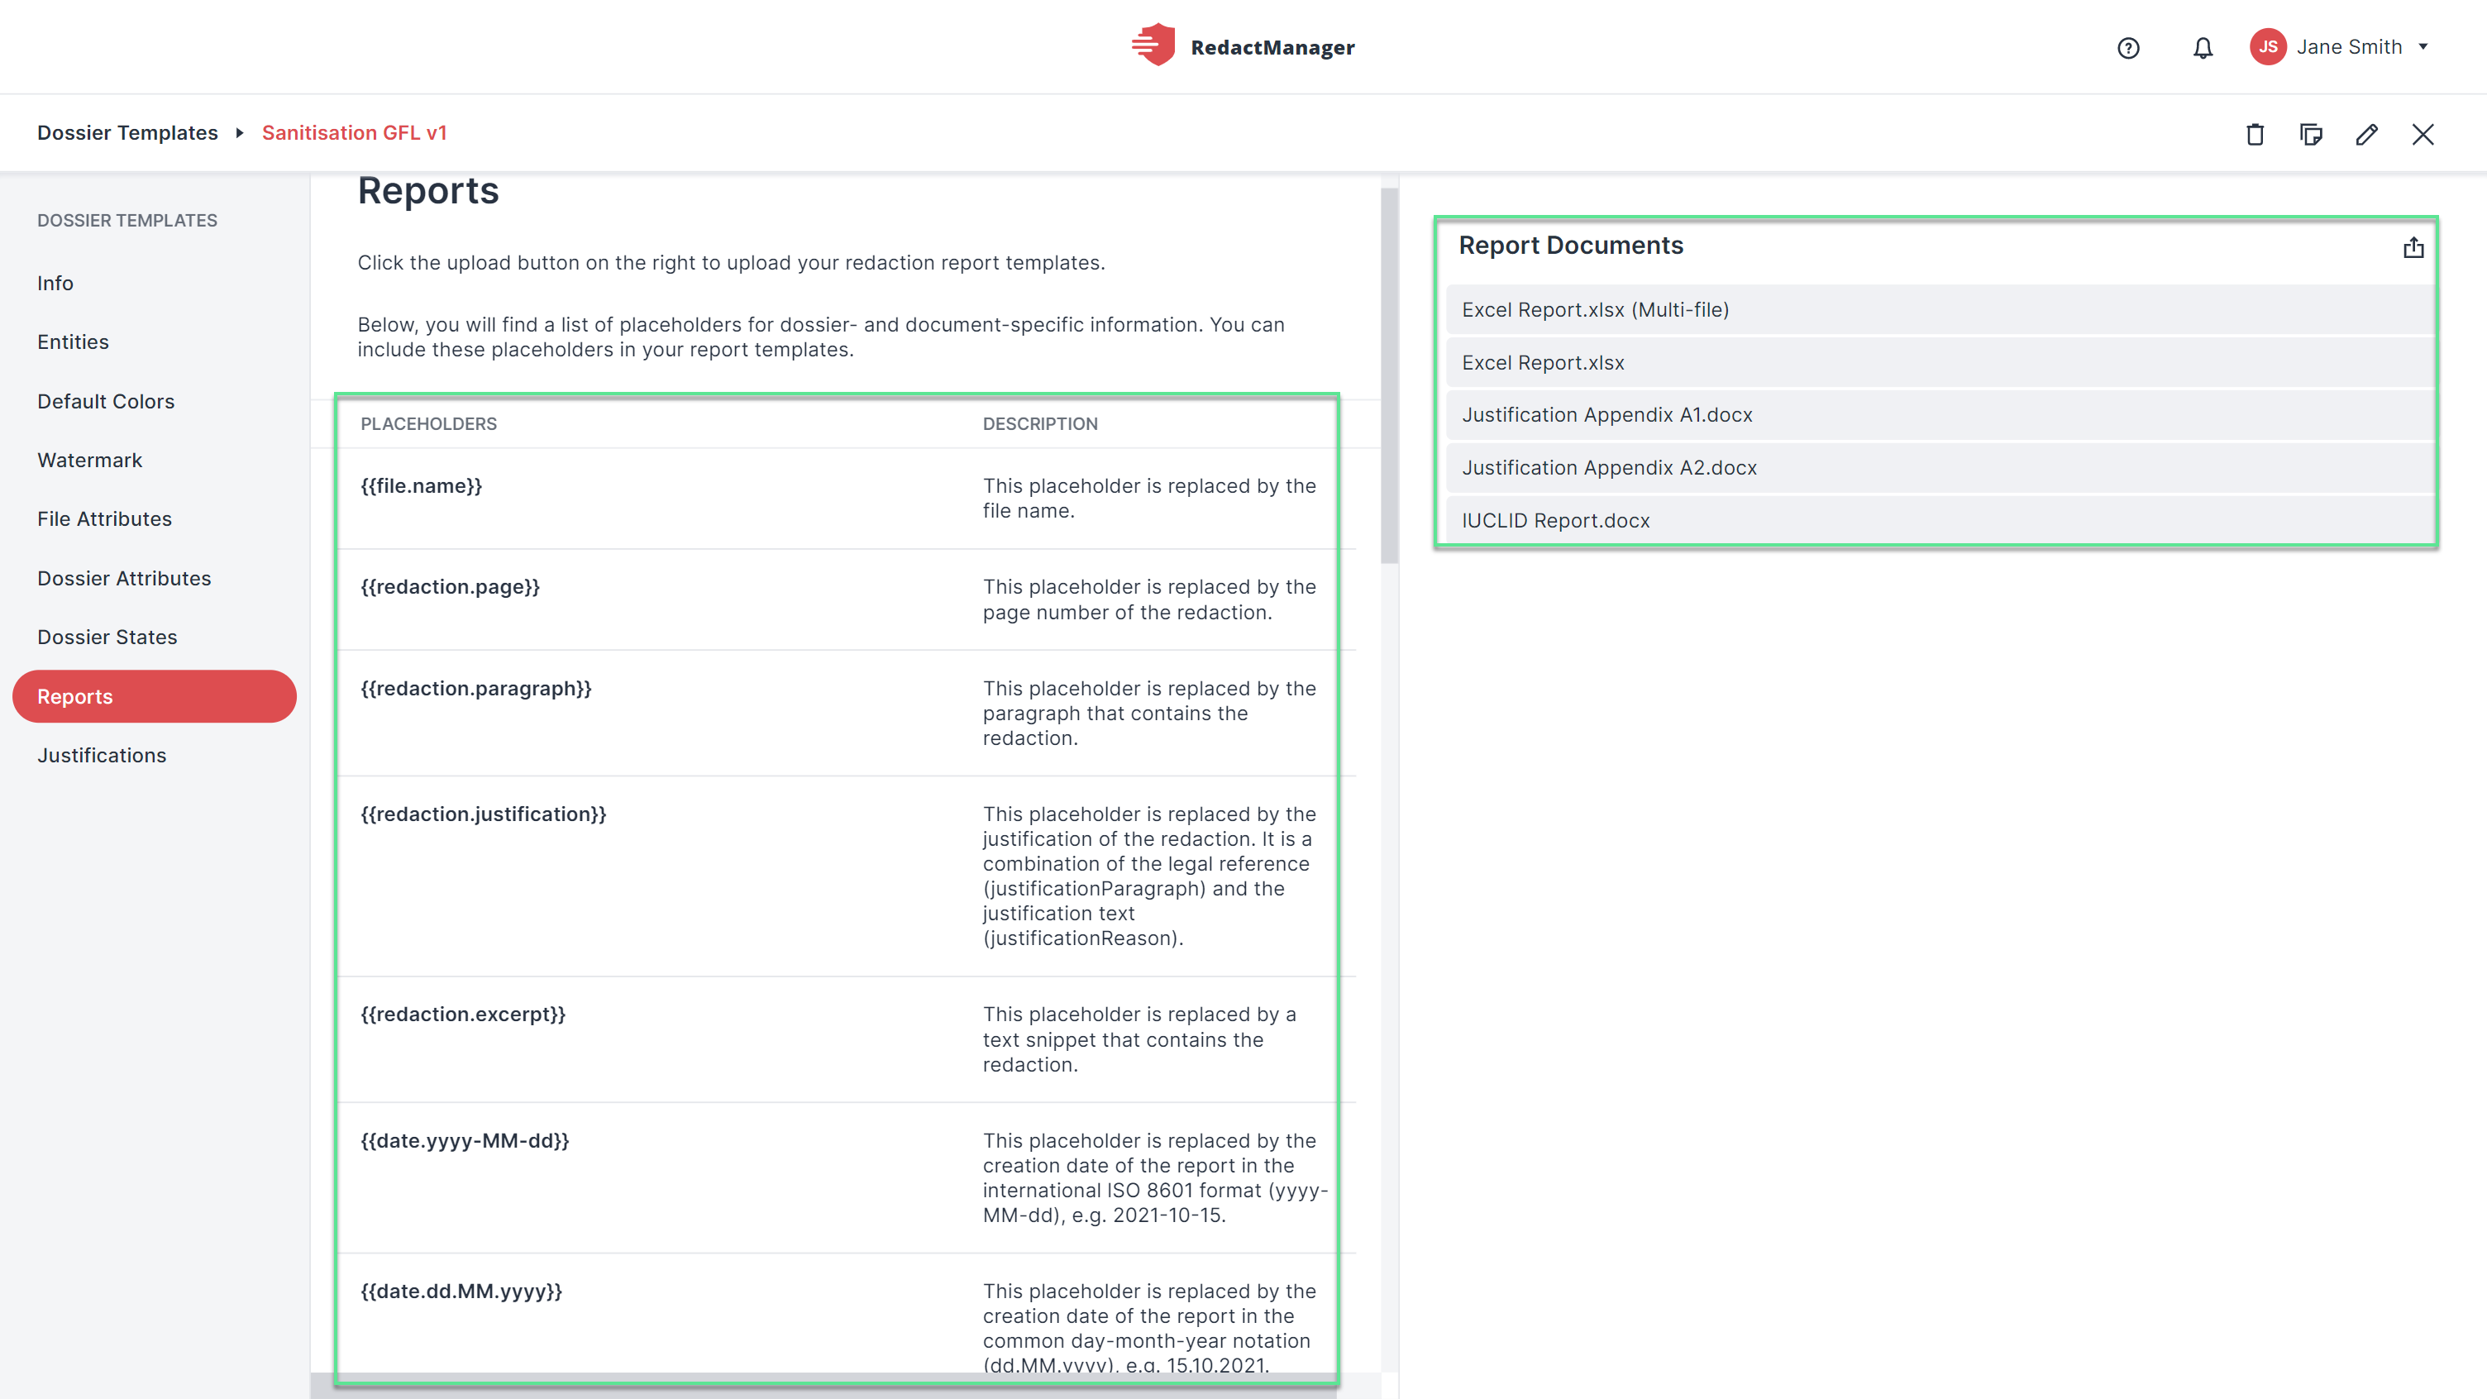
Task: Click the JS user avatar
Action: tap(2267, 46)
